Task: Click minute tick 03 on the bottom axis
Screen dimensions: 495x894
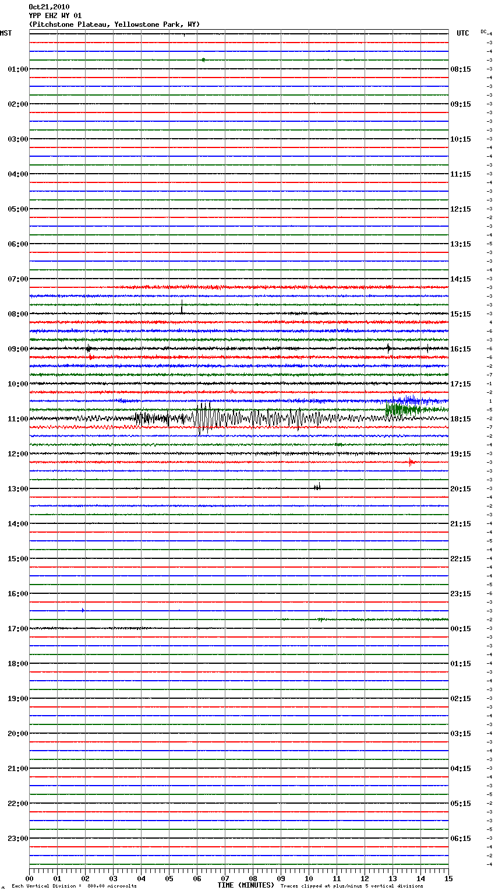Action: click(x=113, y=878)
